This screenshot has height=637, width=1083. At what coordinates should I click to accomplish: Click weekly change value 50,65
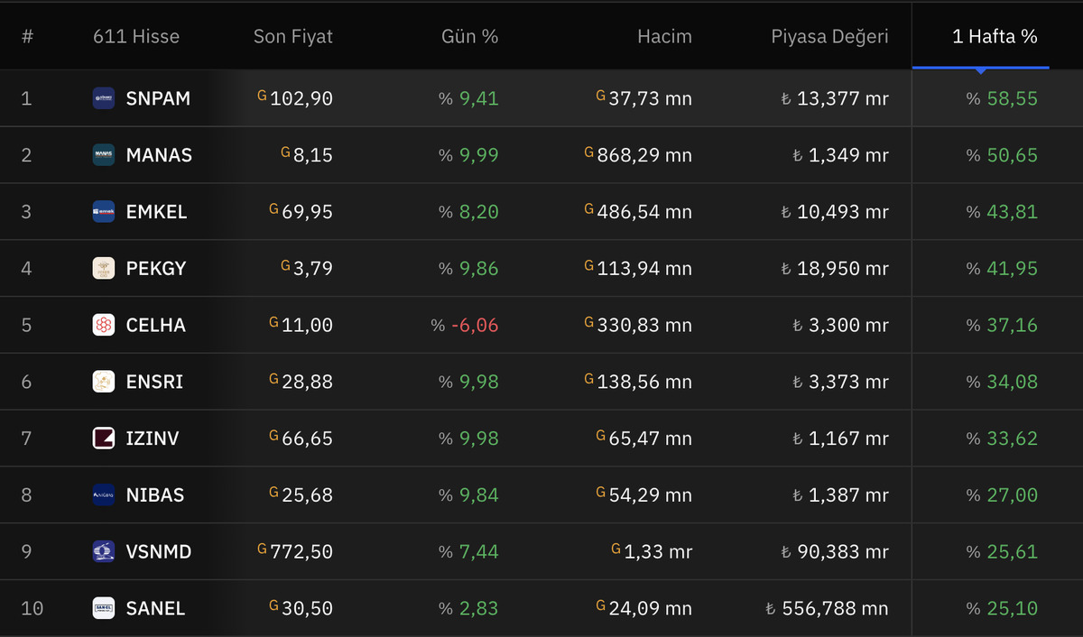pos(1012,155)
